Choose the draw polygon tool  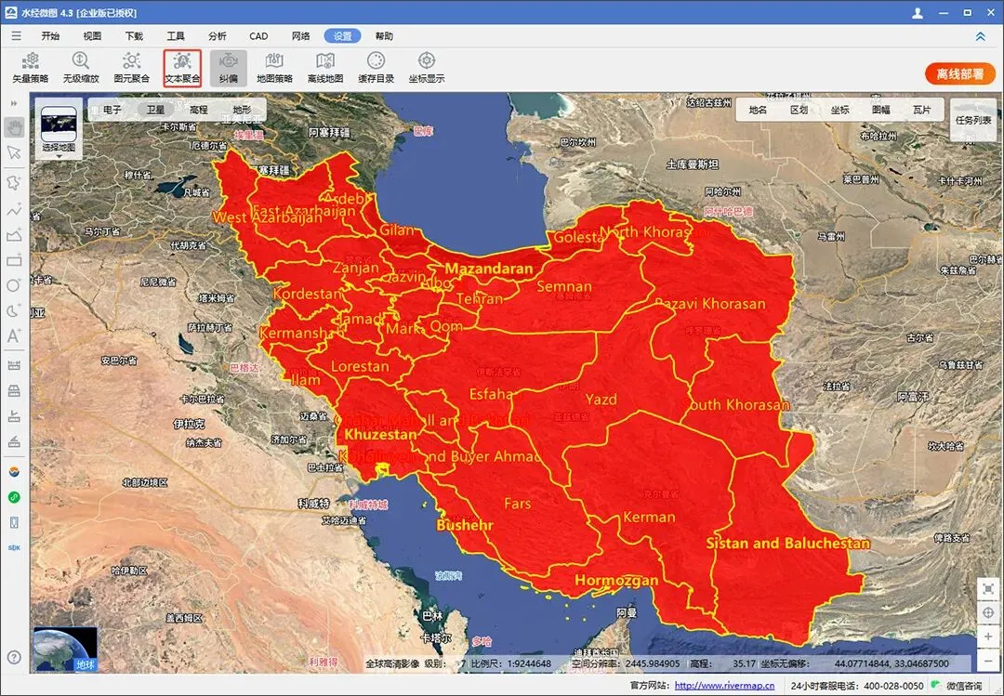tap(14, 235)
